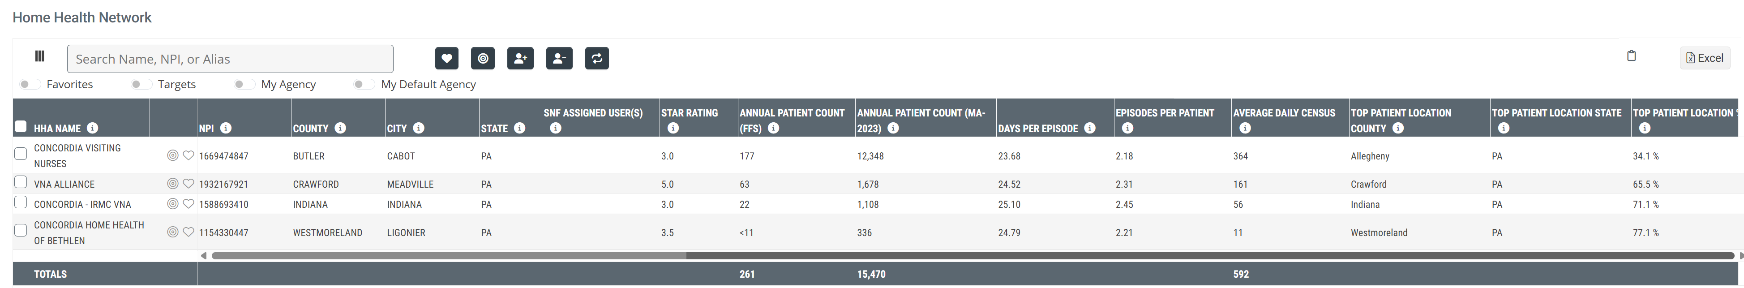Check the VNA Alliance row checkbox
The width and height of the screenshot is (1744, 288).
[21, 183]
